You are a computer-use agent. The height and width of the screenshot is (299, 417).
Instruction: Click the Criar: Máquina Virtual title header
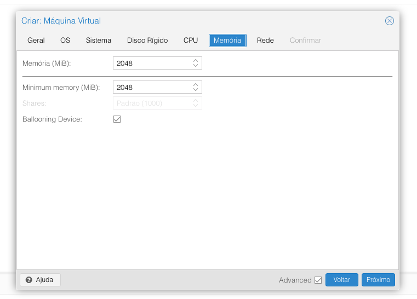pyautogui.click(x=61, y=21)
